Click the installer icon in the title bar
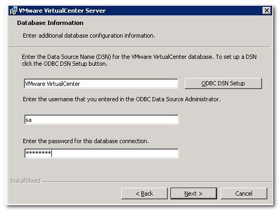279x211 pixels. (14, 11)
